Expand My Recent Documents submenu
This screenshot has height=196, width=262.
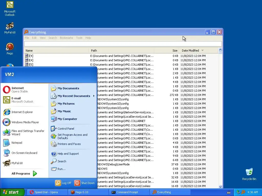[x=73, y=96]
